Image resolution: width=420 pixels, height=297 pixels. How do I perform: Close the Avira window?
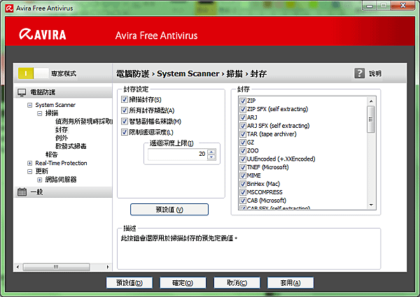point(403,6)
